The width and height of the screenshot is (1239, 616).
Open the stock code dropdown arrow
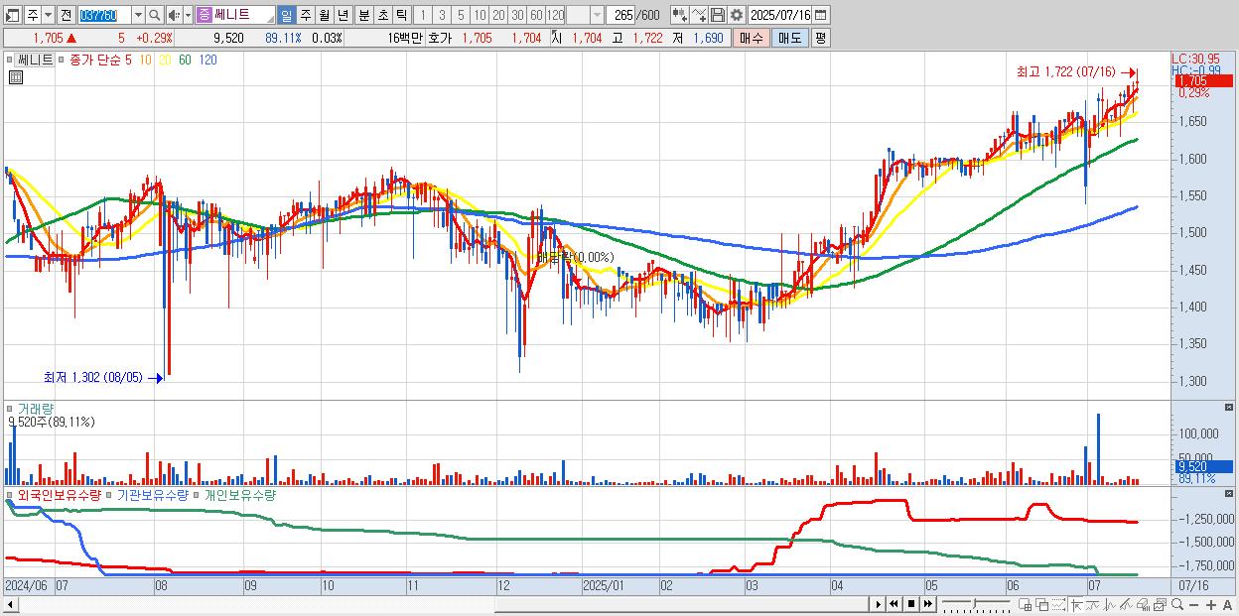[138, 15]
